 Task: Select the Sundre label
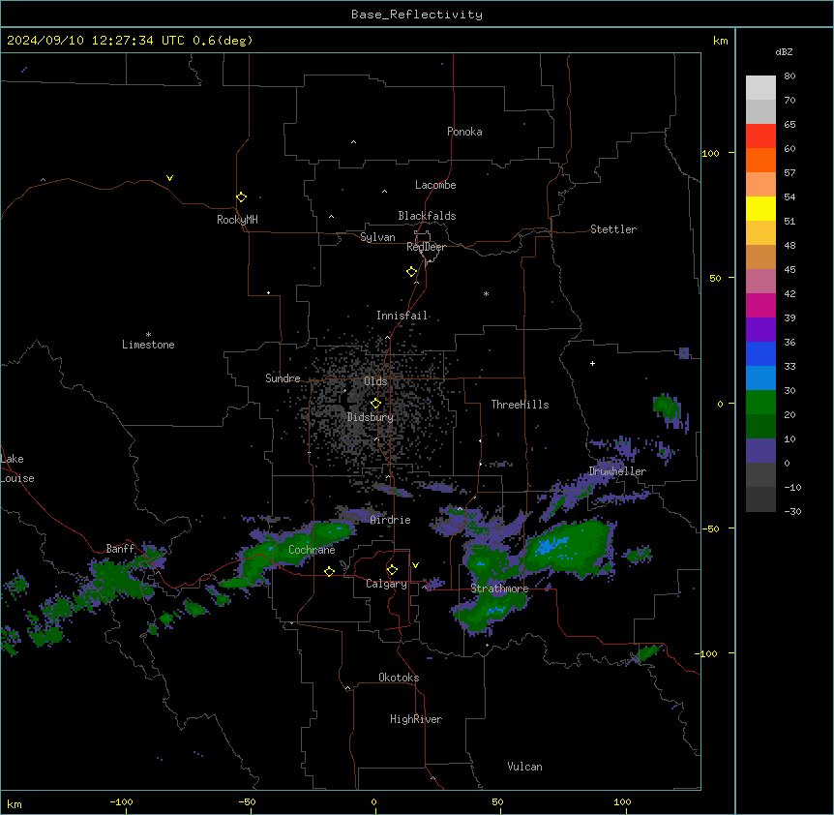click(x=283, y=378)
